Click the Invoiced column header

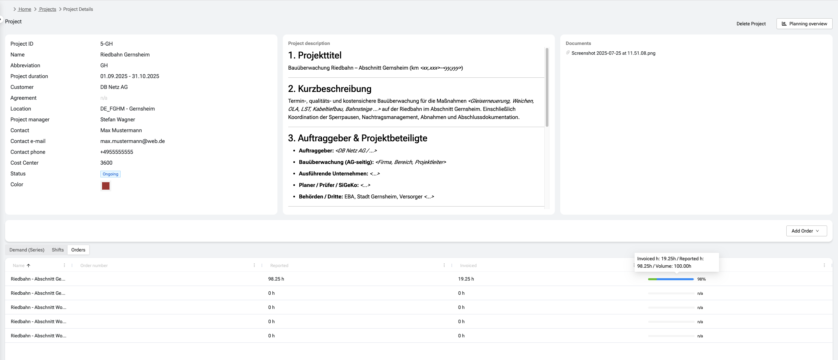(x=468, y=265)
